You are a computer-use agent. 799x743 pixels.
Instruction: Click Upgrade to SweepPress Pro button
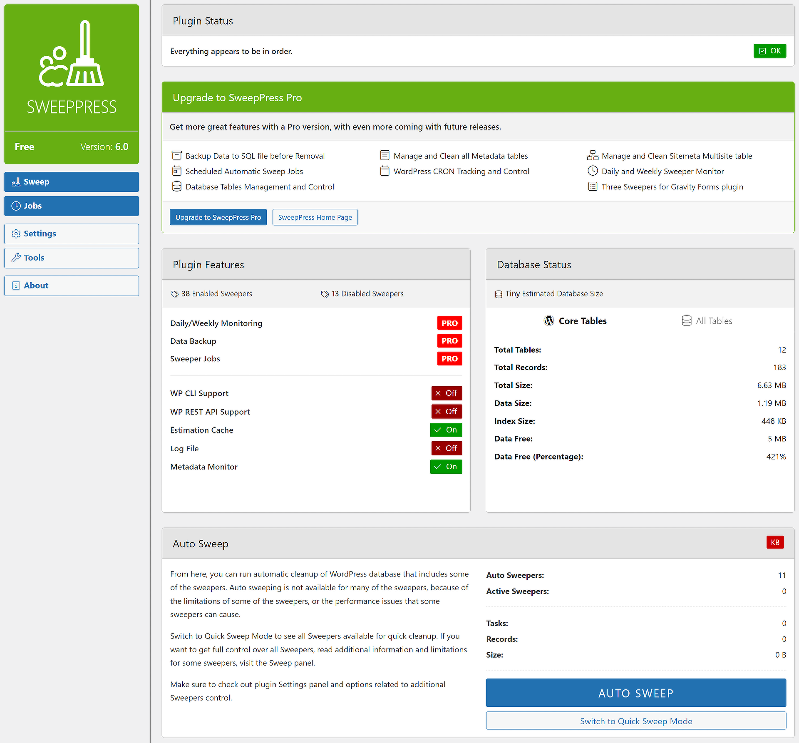coord(218,217)
